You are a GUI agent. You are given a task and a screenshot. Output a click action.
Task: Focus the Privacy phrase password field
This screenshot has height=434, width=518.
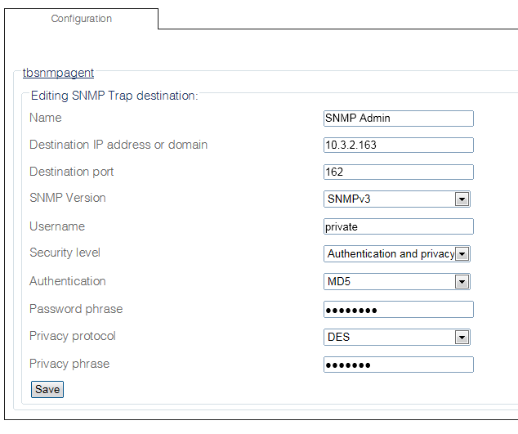[x=398, y=365]
